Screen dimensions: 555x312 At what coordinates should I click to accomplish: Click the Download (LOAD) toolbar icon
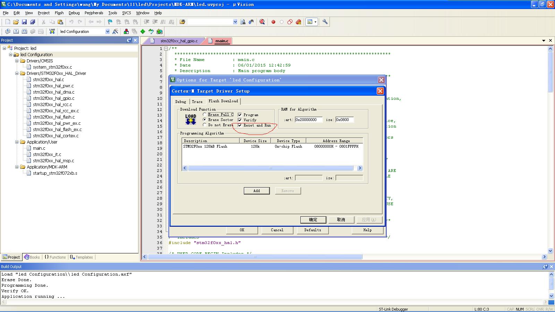coord(52,31)
